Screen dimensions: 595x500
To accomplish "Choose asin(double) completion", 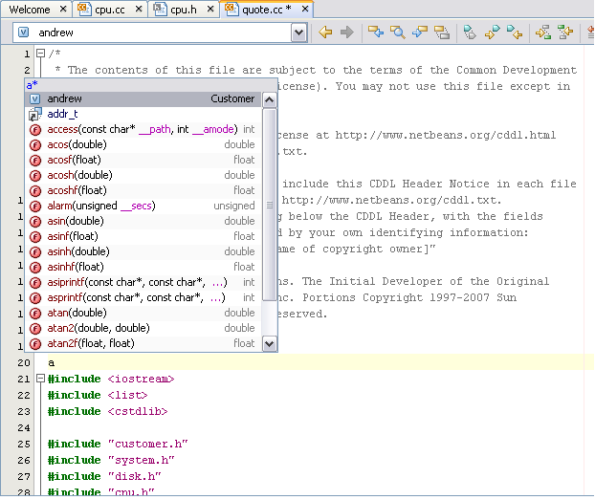I will tap(143, 221).
